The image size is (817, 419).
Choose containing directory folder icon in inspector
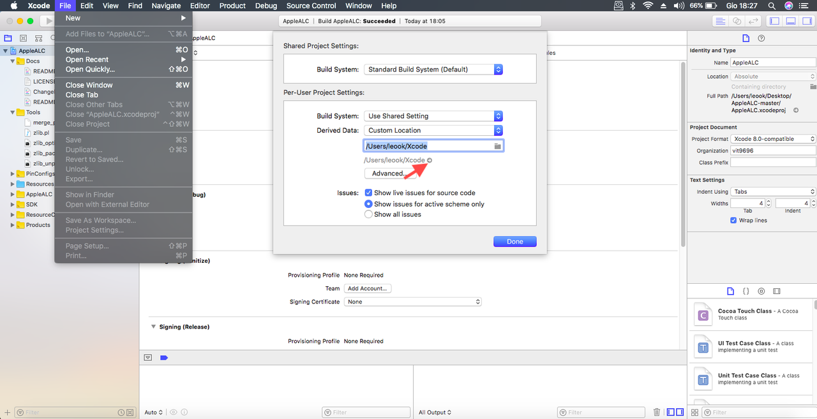pos(813,86)
